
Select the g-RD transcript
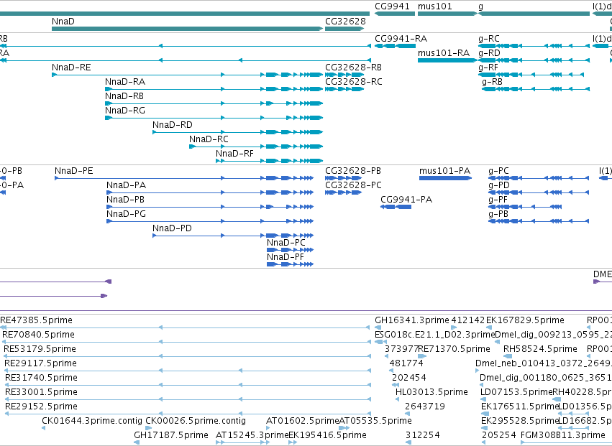(x=534, y=60)
